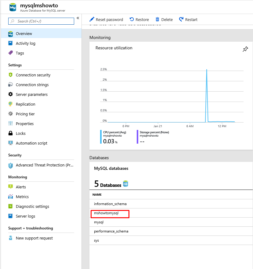Click the New support request icon
The width and height of the screenshot is (253, 269).
[x=10, y=238]
